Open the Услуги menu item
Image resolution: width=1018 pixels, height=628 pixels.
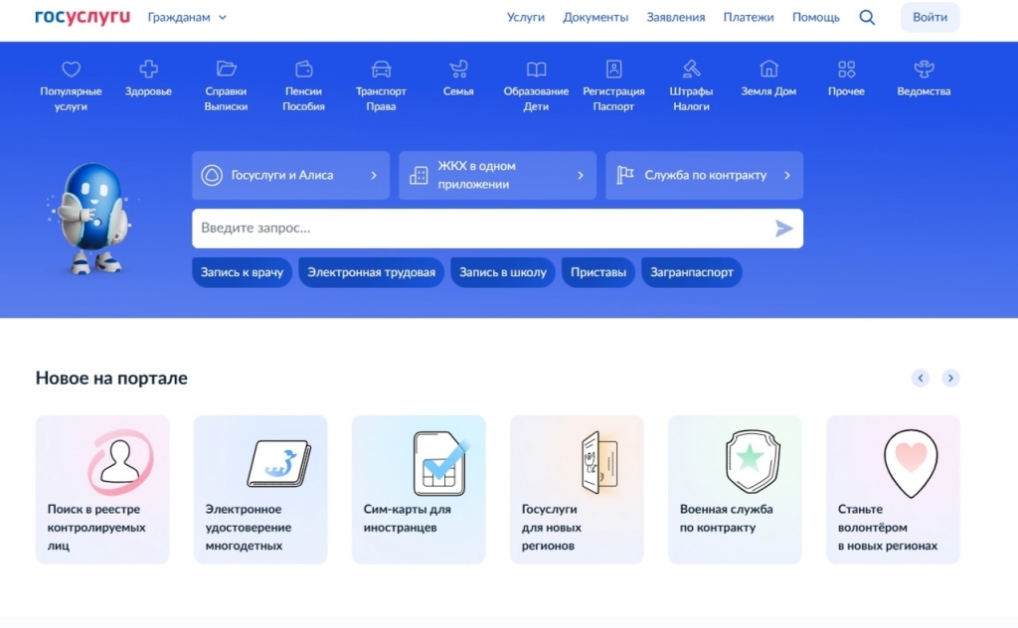526,18
